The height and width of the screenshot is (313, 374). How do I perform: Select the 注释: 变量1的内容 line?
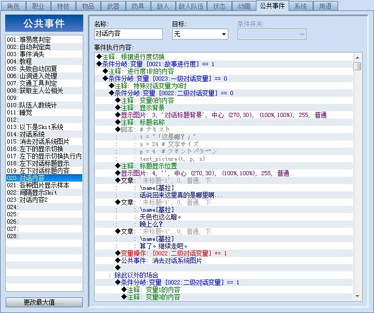[x=224, y=290]
